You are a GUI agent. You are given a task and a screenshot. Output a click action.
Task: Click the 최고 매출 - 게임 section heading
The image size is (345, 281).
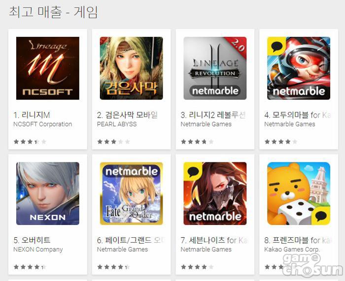click(53, 12)
